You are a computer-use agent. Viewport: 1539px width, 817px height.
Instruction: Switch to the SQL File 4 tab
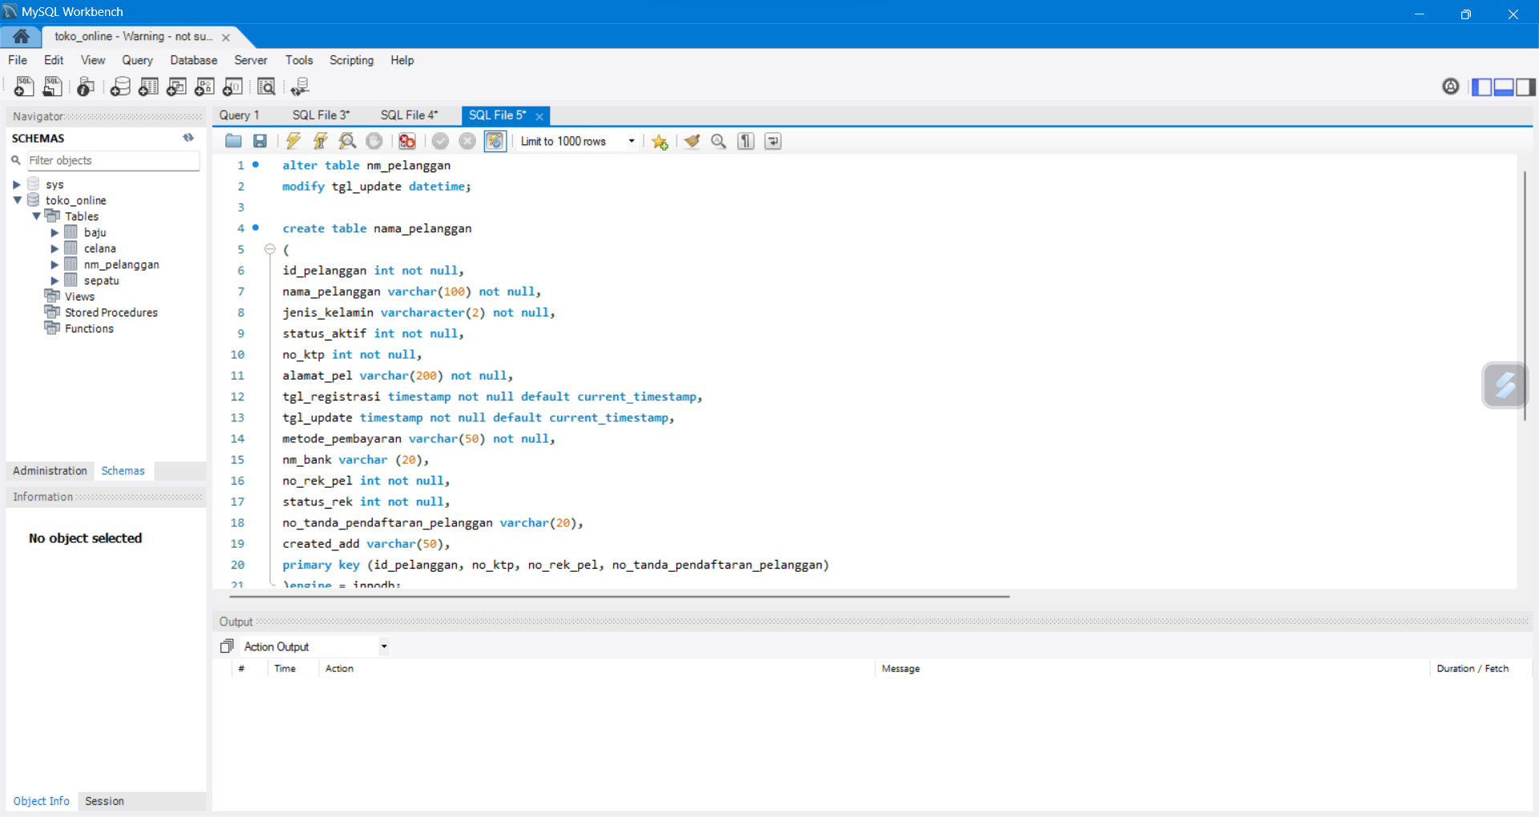pyautogui.click(x=409, y=115)
